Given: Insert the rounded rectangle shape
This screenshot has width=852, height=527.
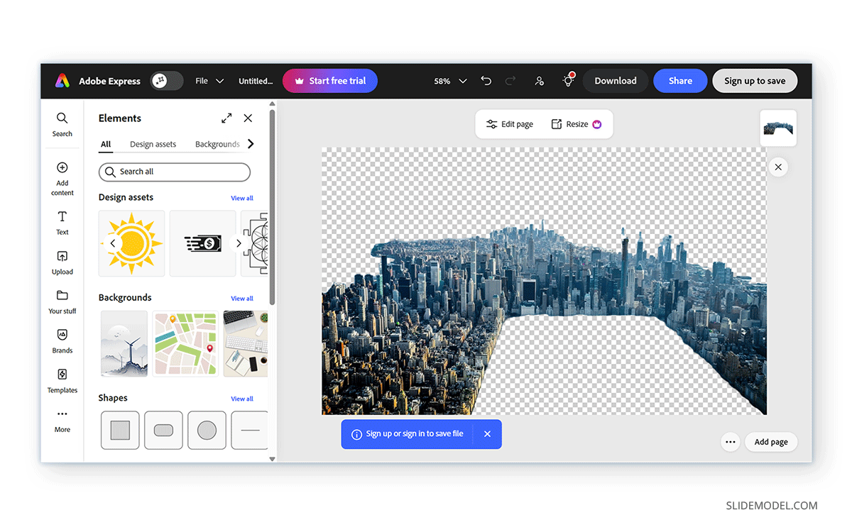Looking at the screenshot, I should pos(163,430).
